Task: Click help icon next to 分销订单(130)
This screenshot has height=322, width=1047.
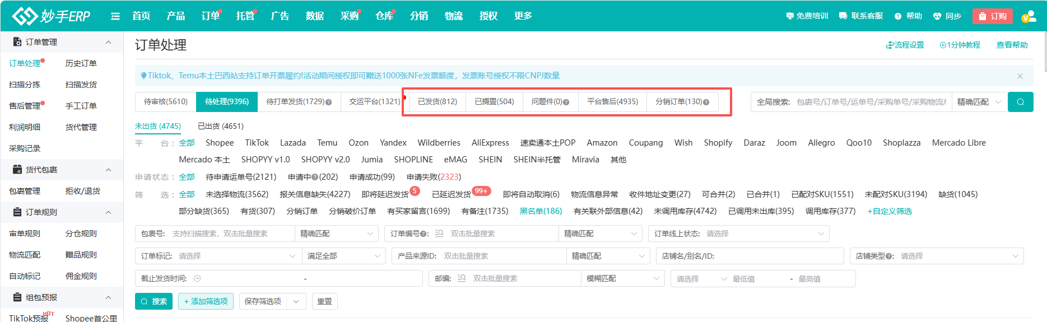Action: (706, 102)
